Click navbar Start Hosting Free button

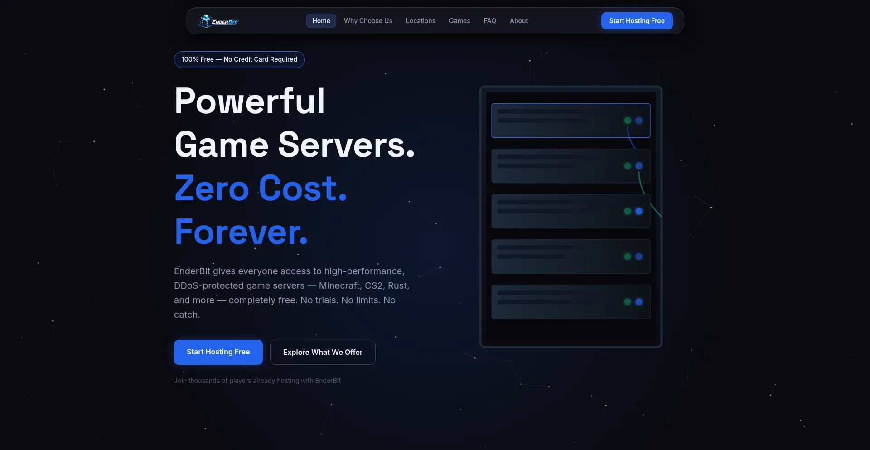(637, 21)
